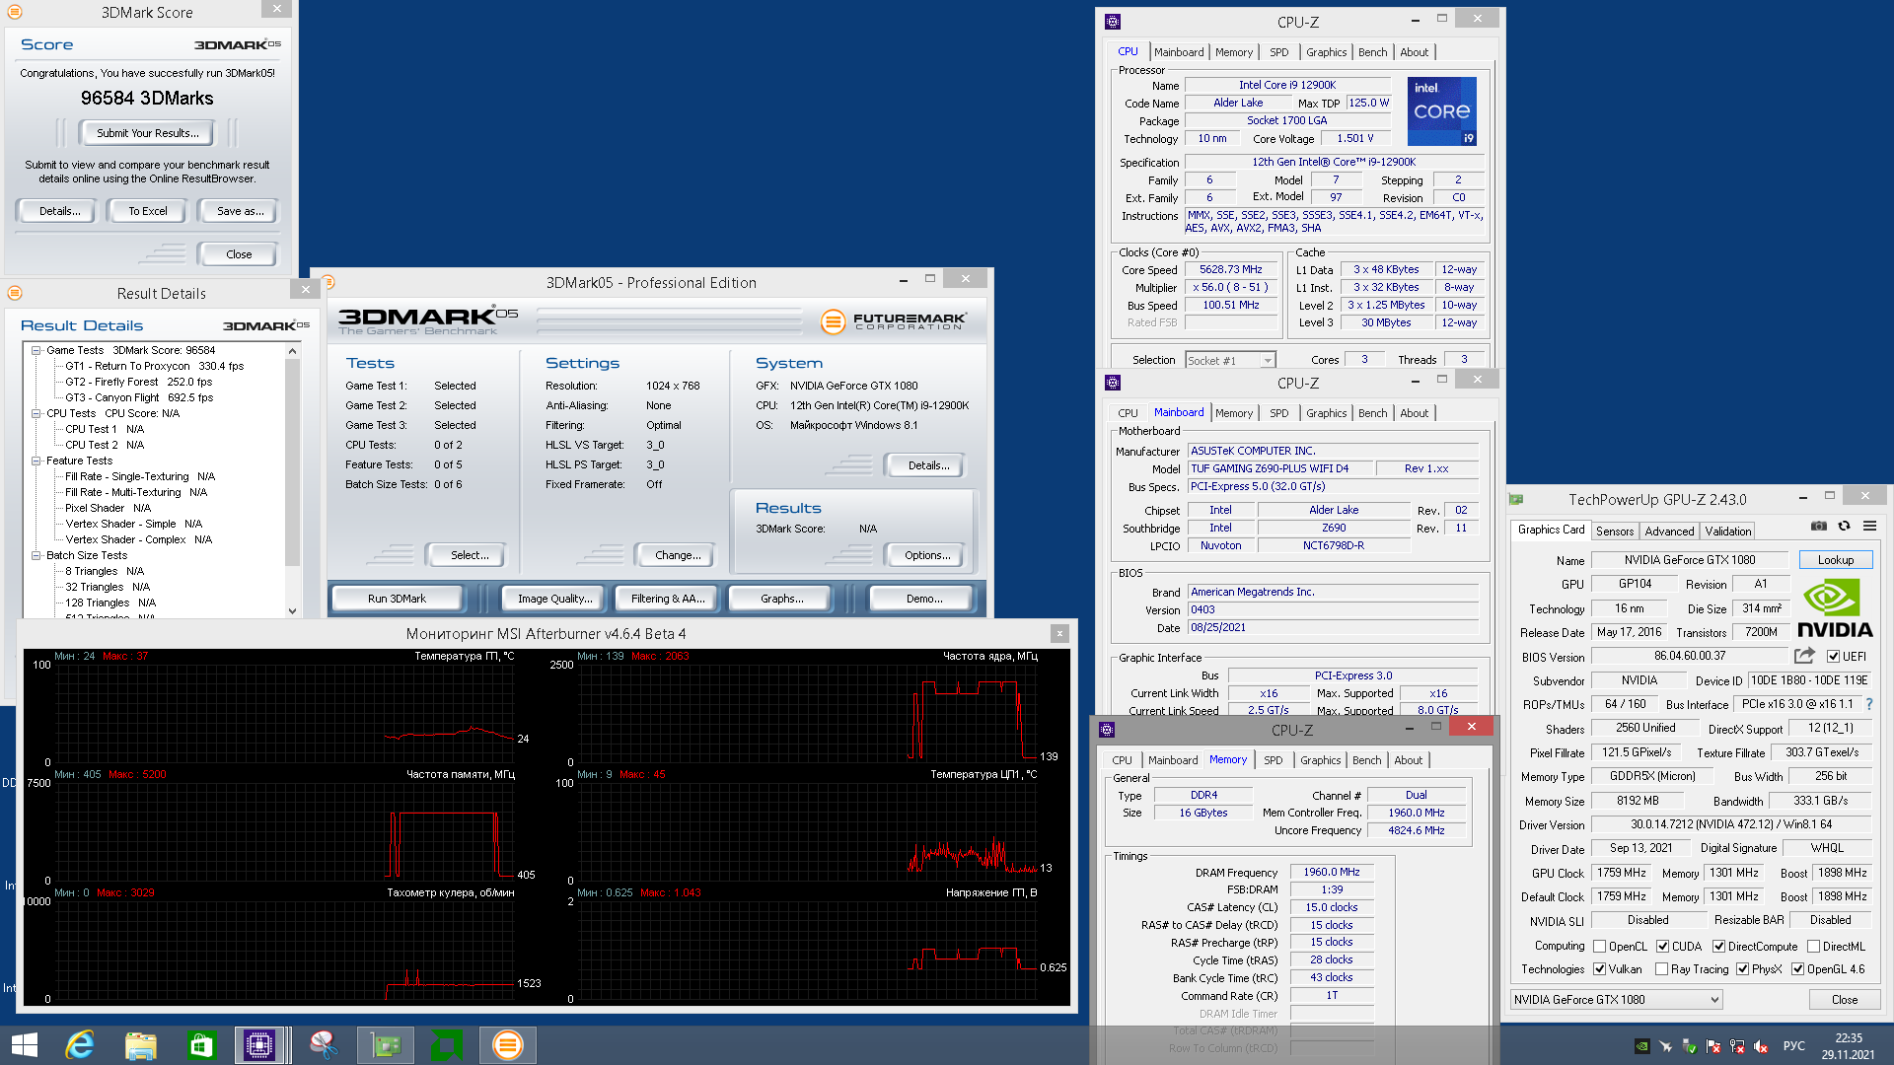Switch to GPU-Z taskbar icon

click(386, 1045)
